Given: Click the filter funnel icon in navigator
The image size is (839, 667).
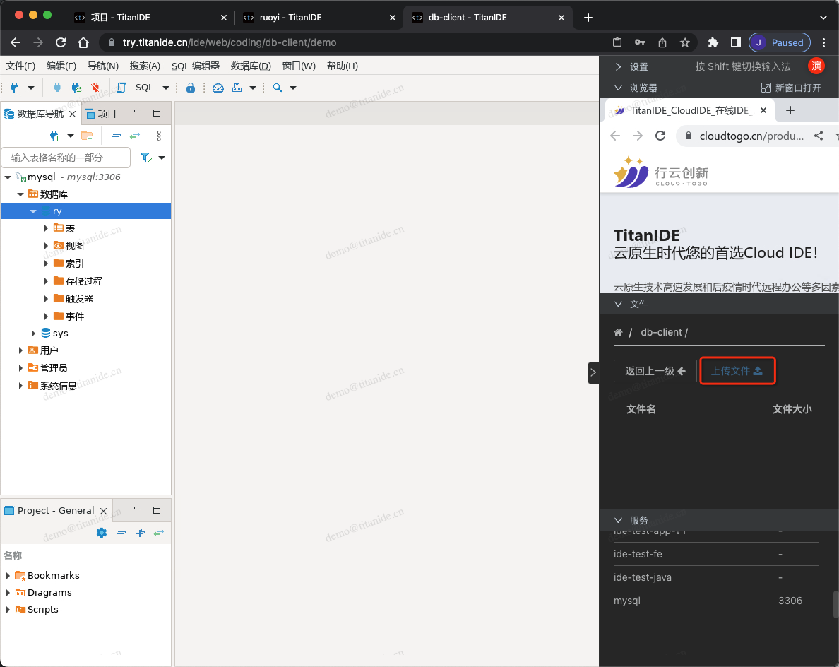Looking at the screenshot, I should pos(145,157).
